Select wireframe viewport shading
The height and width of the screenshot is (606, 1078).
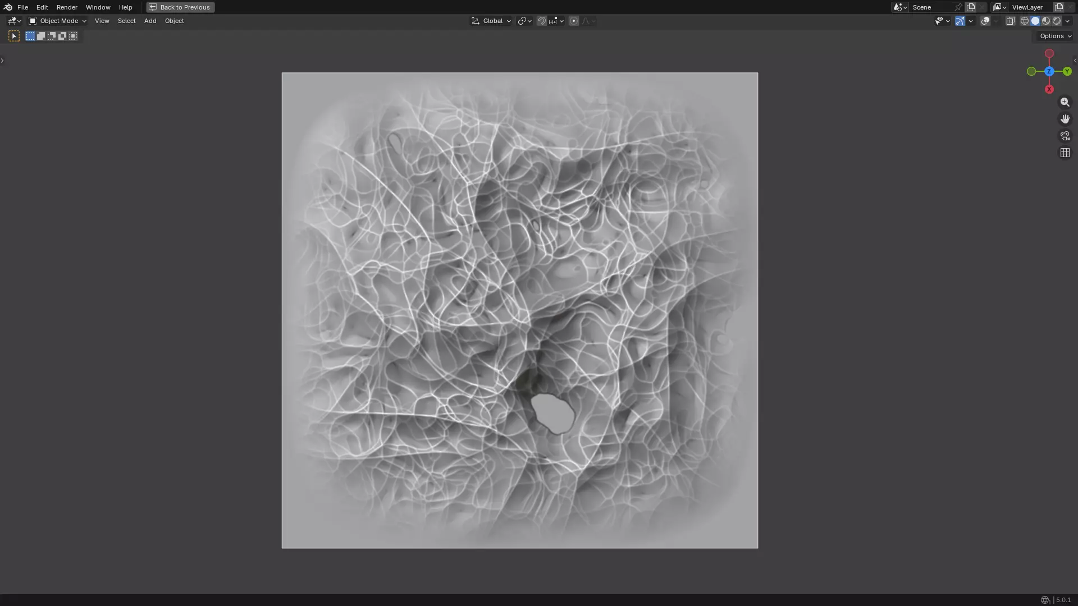click(x=1024, y=21)
